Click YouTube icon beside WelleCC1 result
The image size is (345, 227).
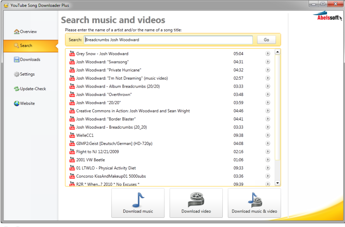[72, 135]
